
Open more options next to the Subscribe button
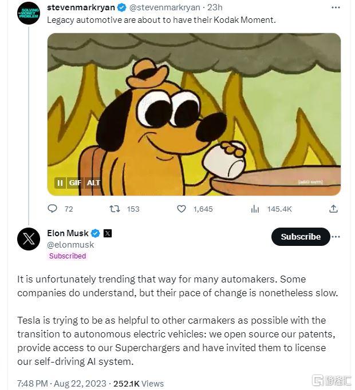pyautogui.click(x=336, y=236)
